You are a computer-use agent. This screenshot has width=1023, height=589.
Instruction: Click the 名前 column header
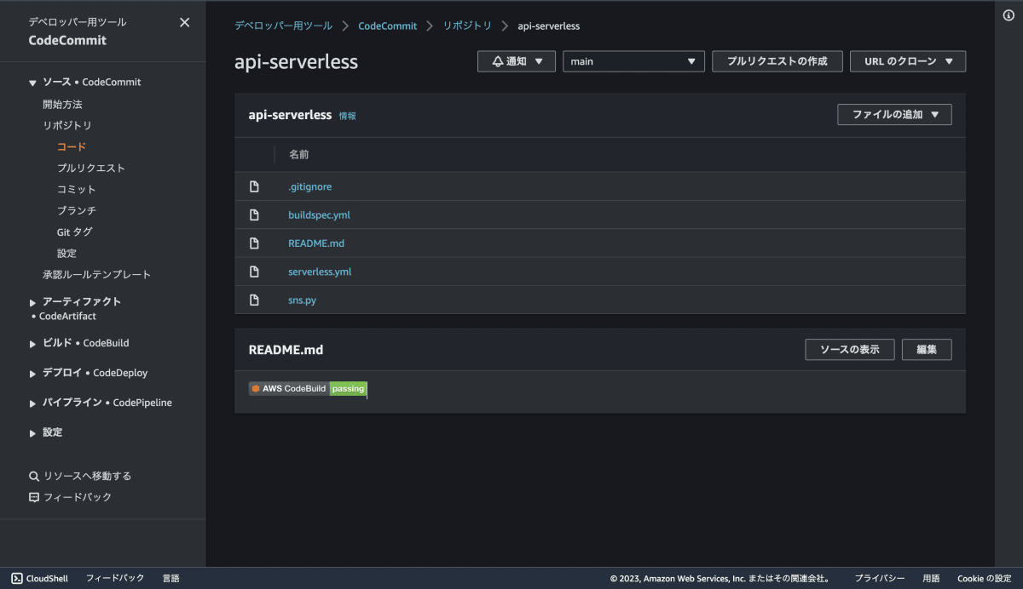[x=298, y=155]
